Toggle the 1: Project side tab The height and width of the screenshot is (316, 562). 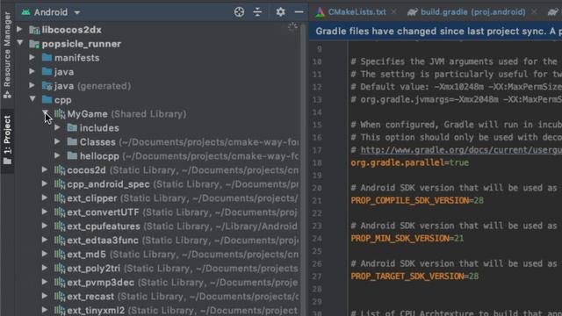point(7,140)
